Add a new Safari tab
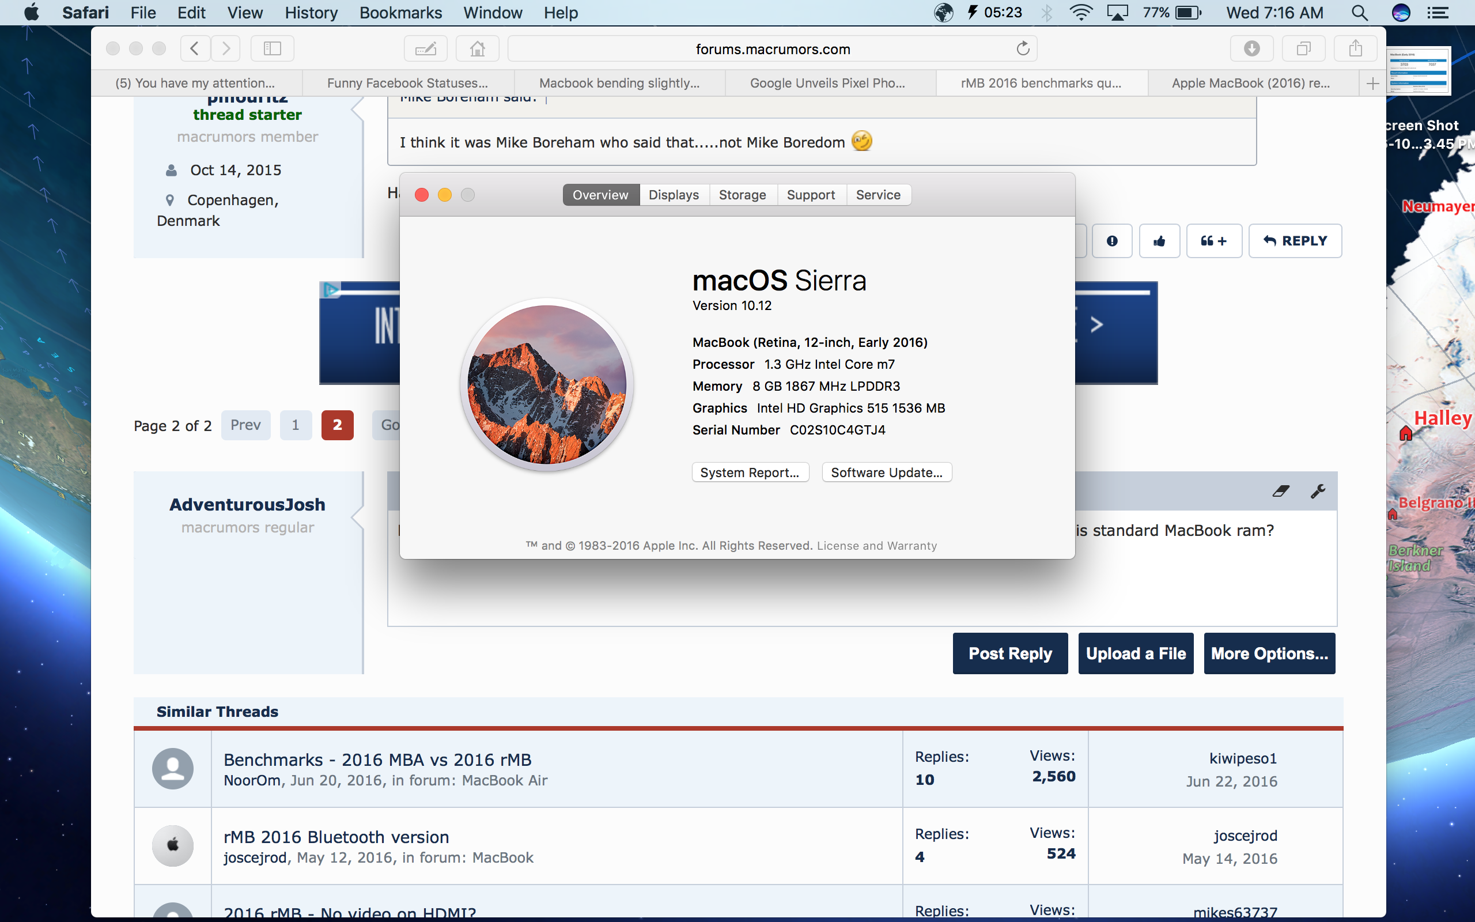Image resolution: width=1475 pixels, height=922 pixels. click(x=1372, y=84)
